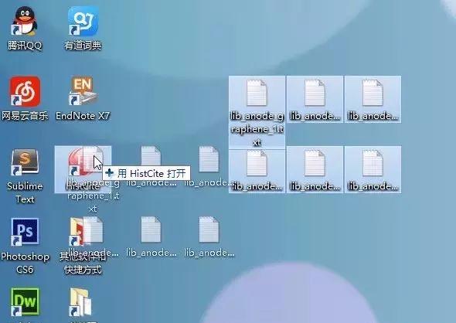Click the 网易云音乐 music app icon
Image resolution: width=456 pixels, height=323 pixels.
[25, 91]
